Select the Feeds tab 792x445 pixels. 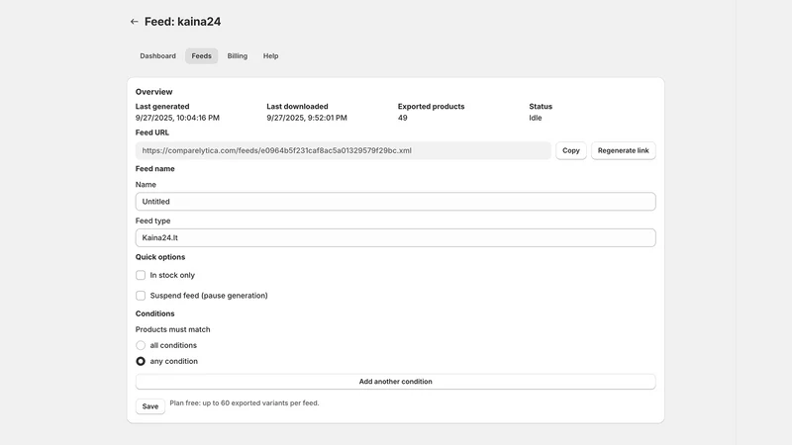201,56
